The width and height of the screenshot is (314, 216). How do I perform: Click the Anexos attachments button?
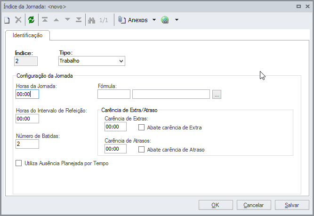pyautogui.click(x=133, y=20)
